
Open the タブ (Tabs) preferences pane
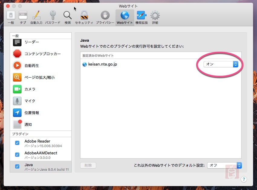(23, 18)
